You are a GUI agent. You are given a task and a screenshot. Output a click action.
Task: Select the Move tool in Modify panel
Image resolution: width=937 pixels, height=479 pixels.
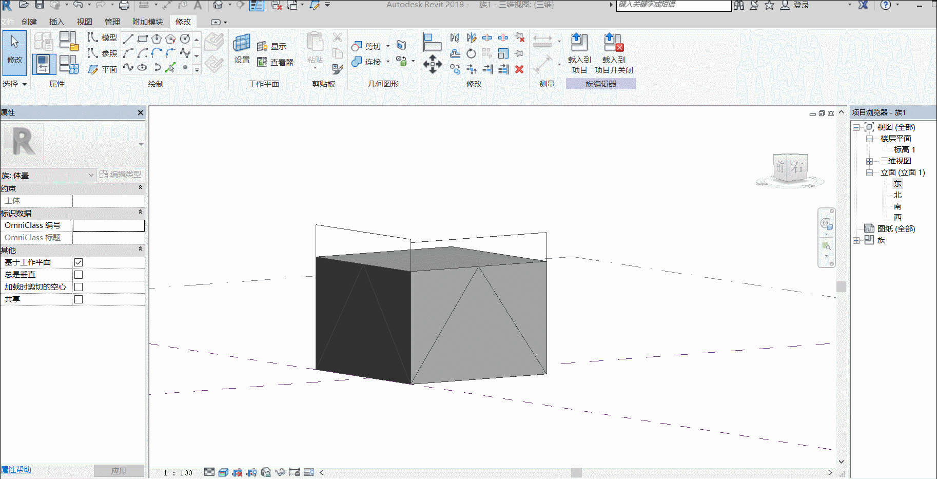433,65
